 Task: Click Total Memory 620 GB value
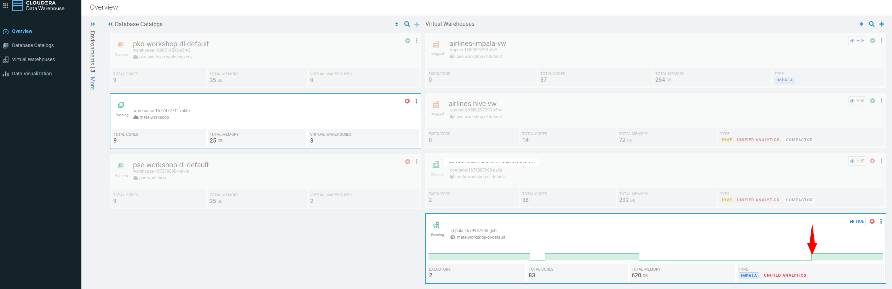tap(640, 275)
